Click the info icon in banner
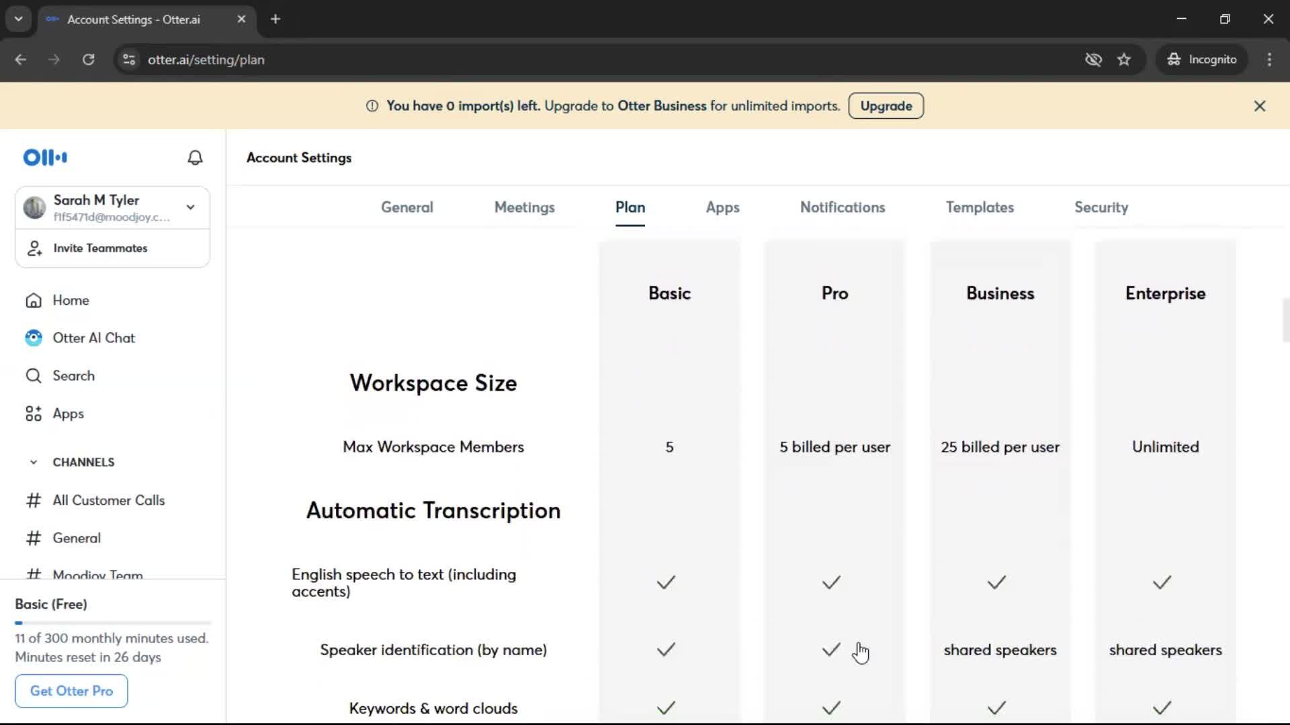This screenshot has height=725, width=1290. pos(372,106)
